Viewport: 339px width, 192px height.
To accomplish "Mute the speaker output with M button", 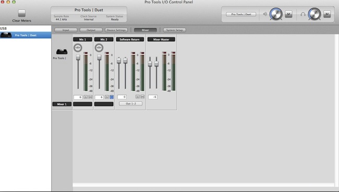I will coord(288,14).
